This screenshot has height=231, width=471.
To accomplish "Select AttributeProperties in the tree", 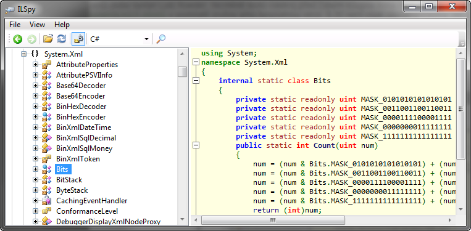I will pyautogui.click(x=87, y=65).
